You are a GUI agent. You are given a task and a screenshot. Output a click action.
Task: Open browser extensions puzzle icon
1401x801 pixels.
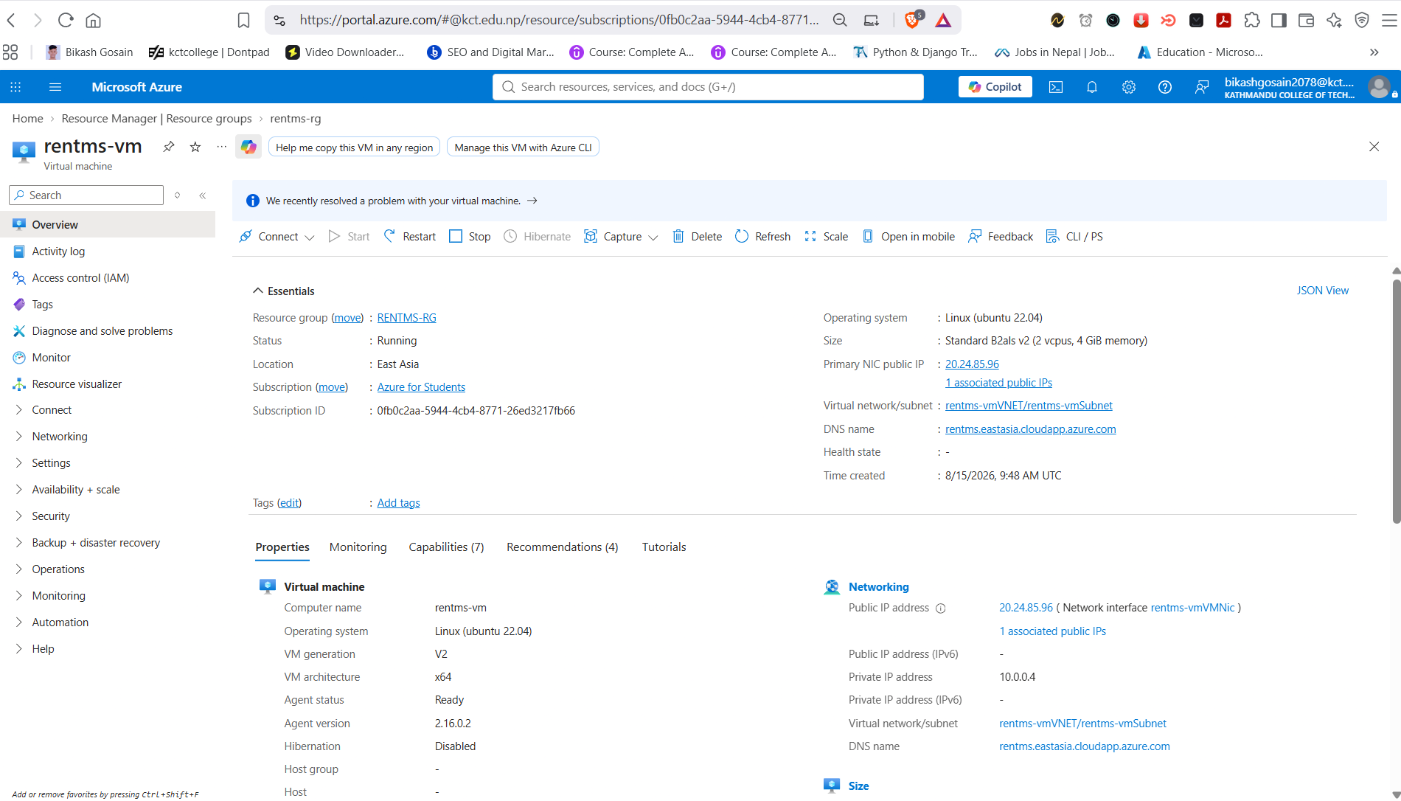click(1251, 20)
